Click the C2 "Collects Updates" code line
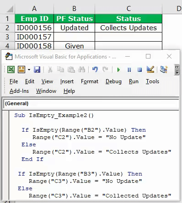Screen dimensions: 182x203 (x=102, y=152)
